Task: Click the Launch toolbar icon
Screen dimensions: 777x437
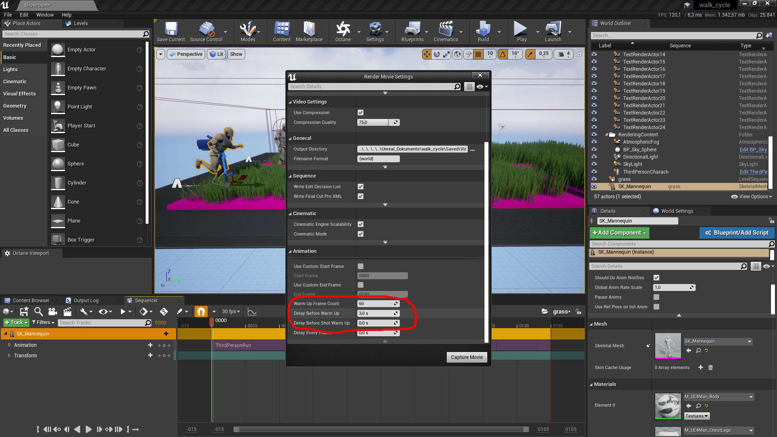Action: tap(553, 32)
